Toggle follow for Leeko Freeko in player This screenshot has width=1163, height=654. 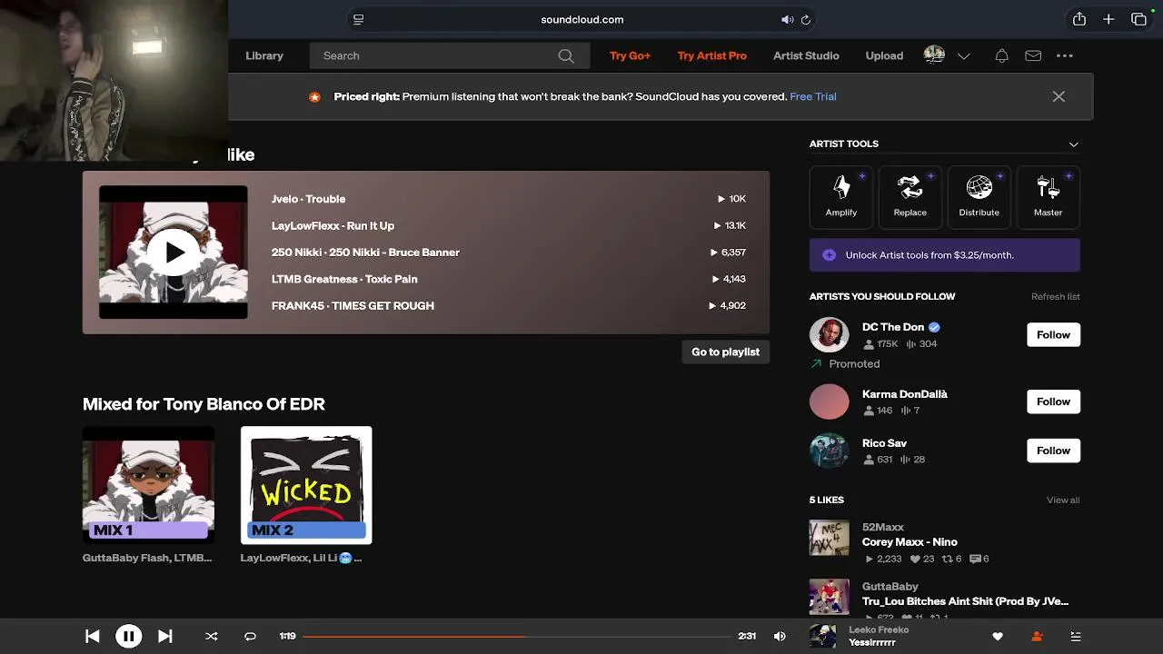[x=1037, y=637]
